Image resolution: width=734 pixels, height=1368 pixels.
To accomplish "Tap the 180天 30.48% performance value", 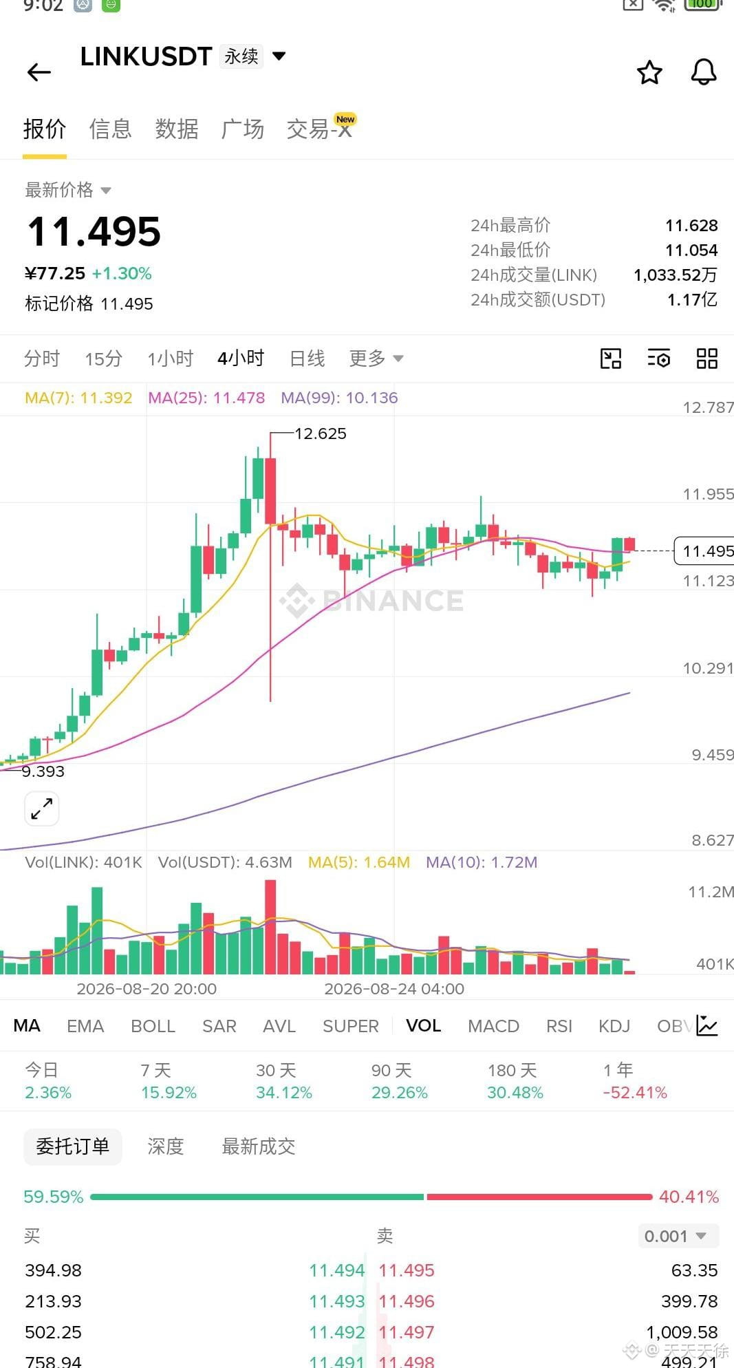I will [515, 1092].
